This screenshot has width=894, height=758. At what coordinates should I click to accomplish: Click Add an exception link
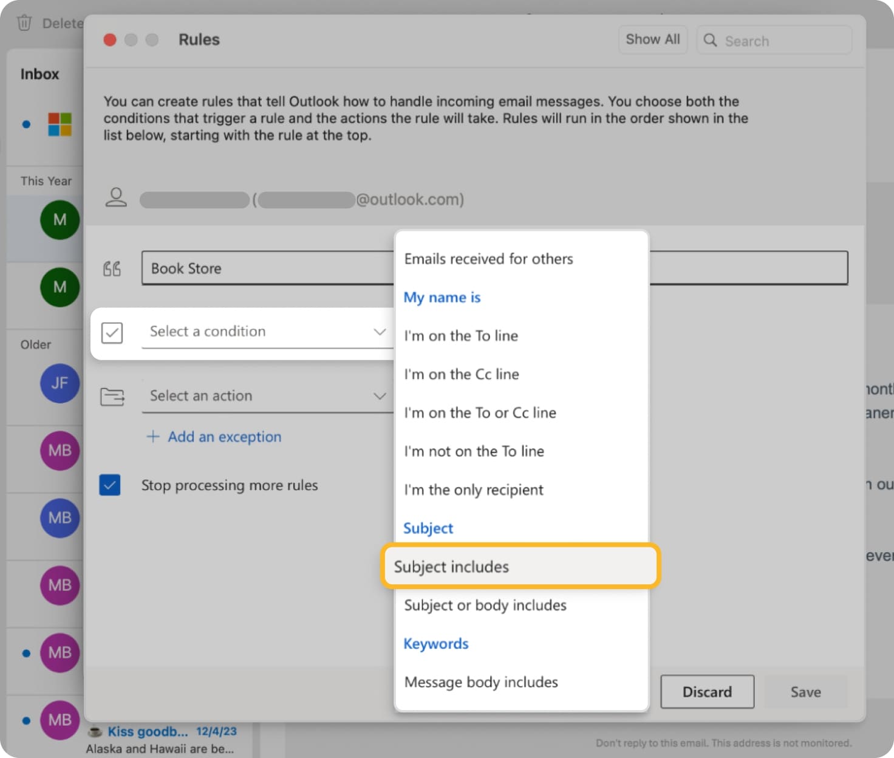223,437
